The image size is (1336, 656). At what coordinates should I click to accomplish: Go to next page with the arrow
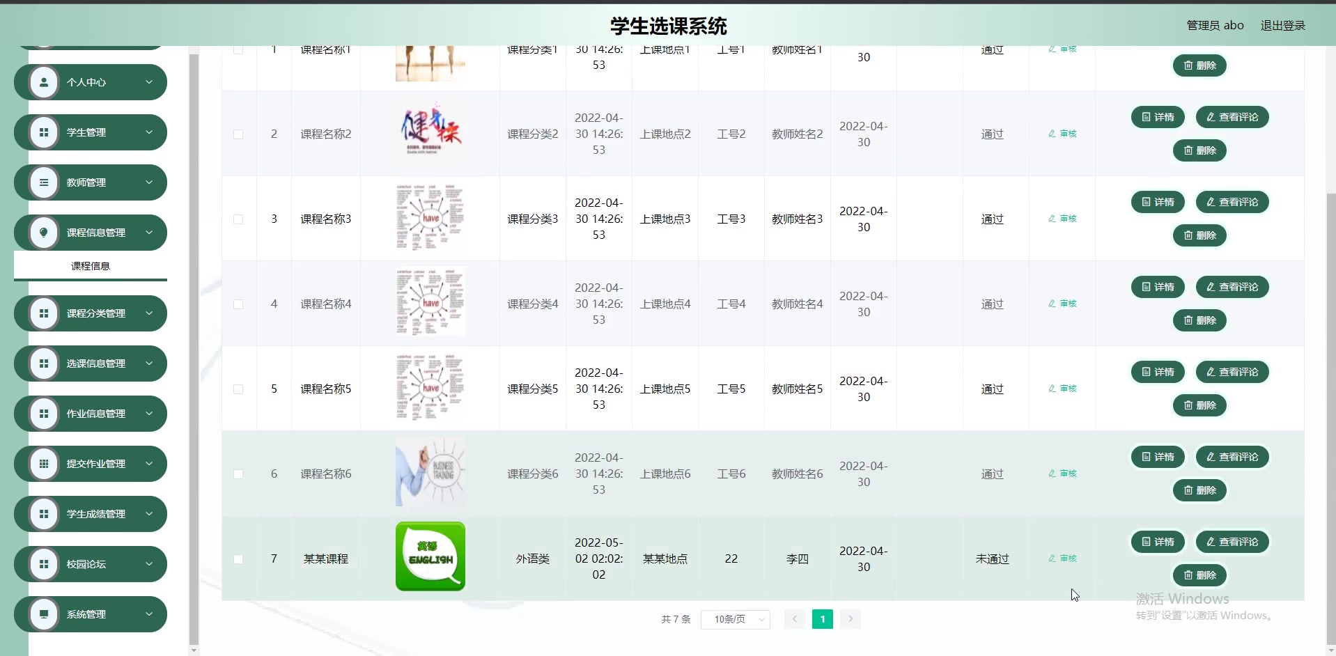[850, 619]
